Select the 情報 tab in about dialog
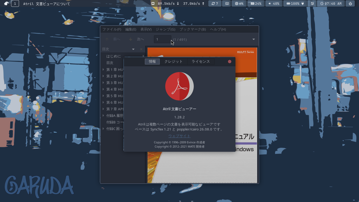Image resolution: width=359 pixels, height=202 pixels. click(152, 62)
